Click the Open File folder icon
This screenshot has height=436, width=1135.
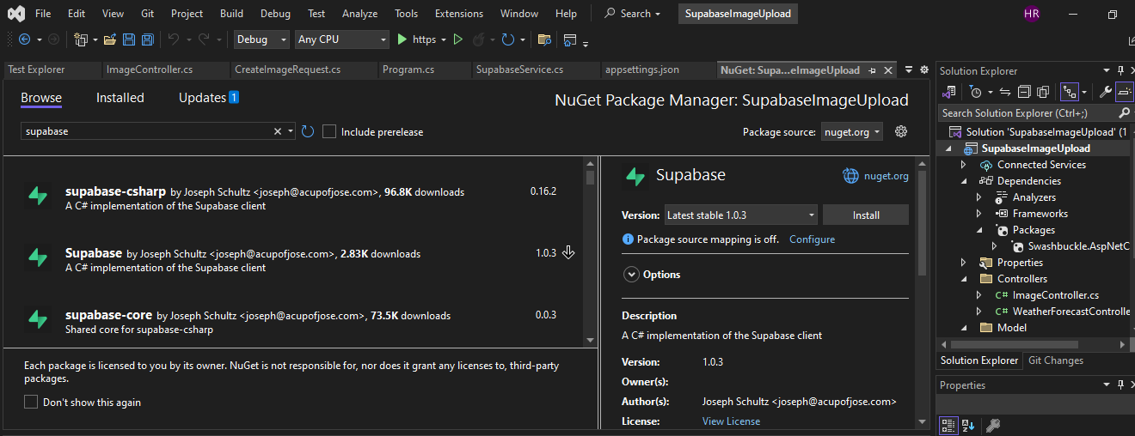pyautogui.click(x=110, y=39)
